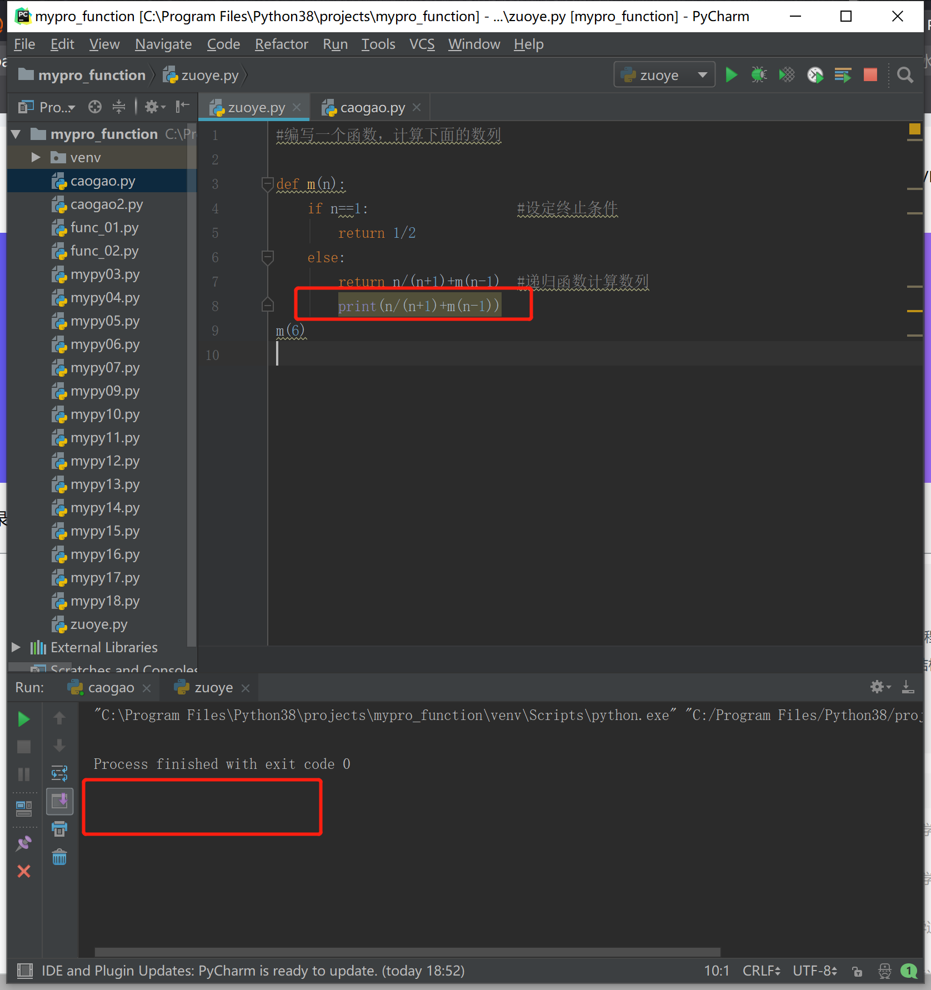Open the File menu
This screenshot has height=990, width=931.
tap(24, 44)
